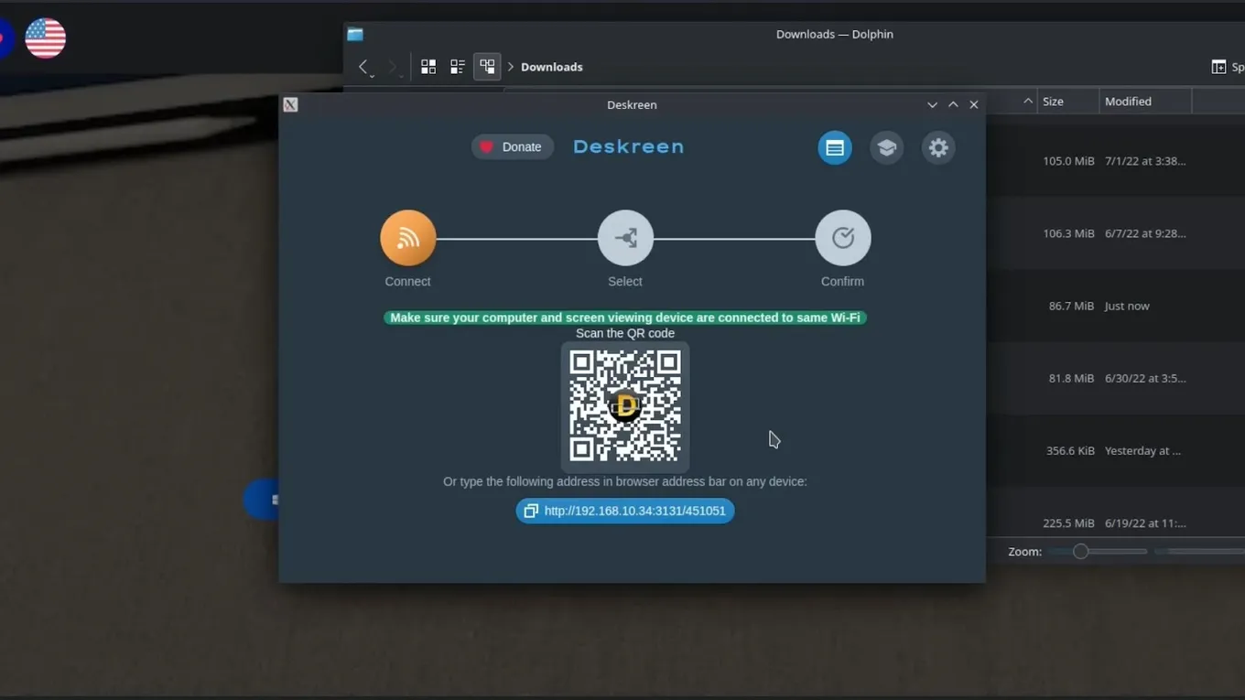Click the orange Connect step icon
Image resolution: width=1245 pixels, height=700 pixels.
click(408, 238)
